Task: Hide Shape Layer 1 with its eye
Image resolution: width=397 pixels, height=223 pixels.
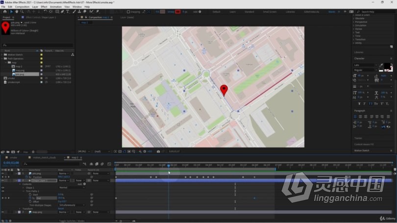Action: 3,181
